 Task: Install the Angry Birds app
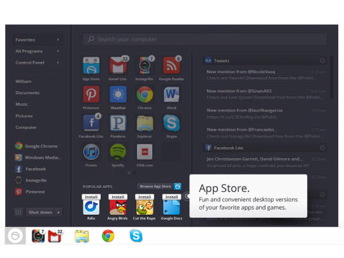(x=118, y=197)
